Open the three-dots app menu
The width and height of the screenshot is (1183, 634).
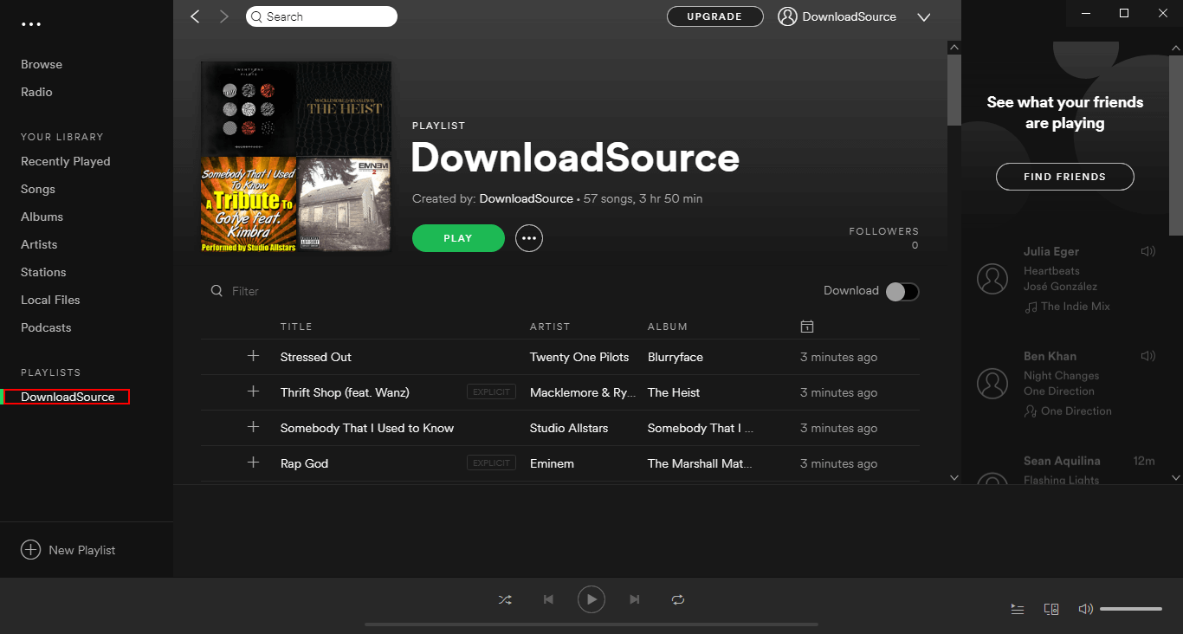click(31, 24)
